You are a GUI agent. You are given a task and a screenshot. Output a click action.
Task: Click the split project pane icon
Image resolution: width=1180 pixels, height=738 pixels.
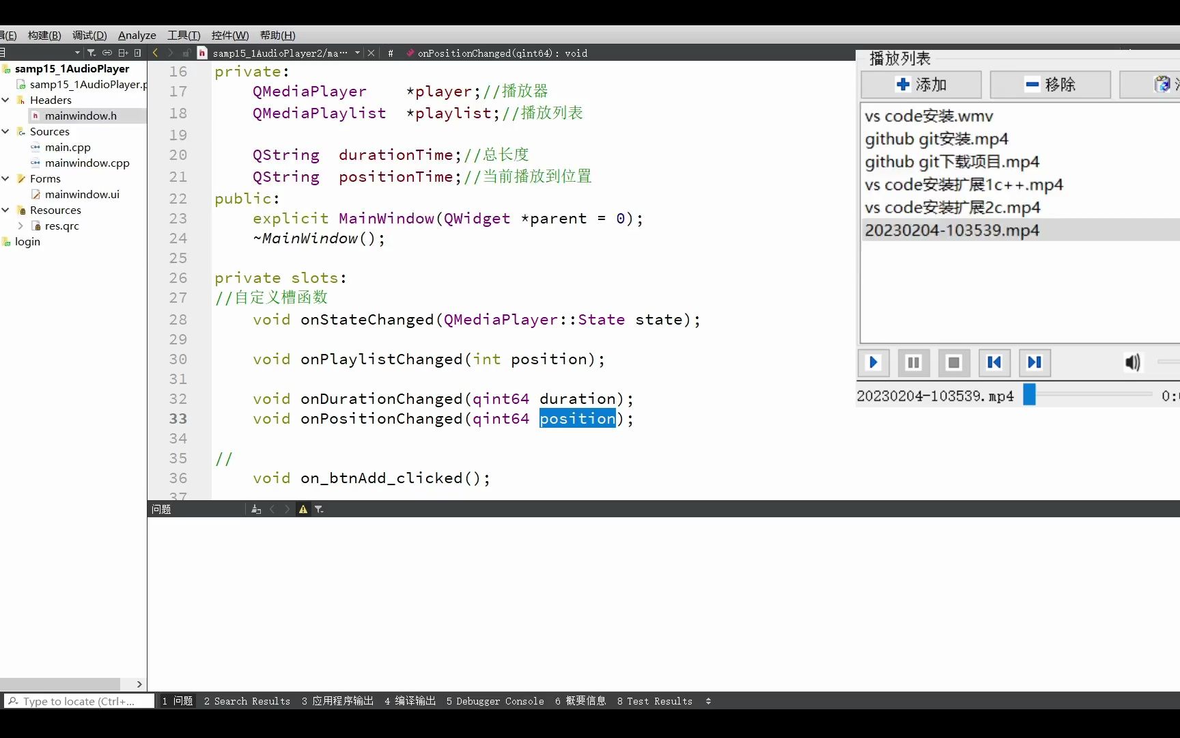pyautogui.click(x=123, y=53)
